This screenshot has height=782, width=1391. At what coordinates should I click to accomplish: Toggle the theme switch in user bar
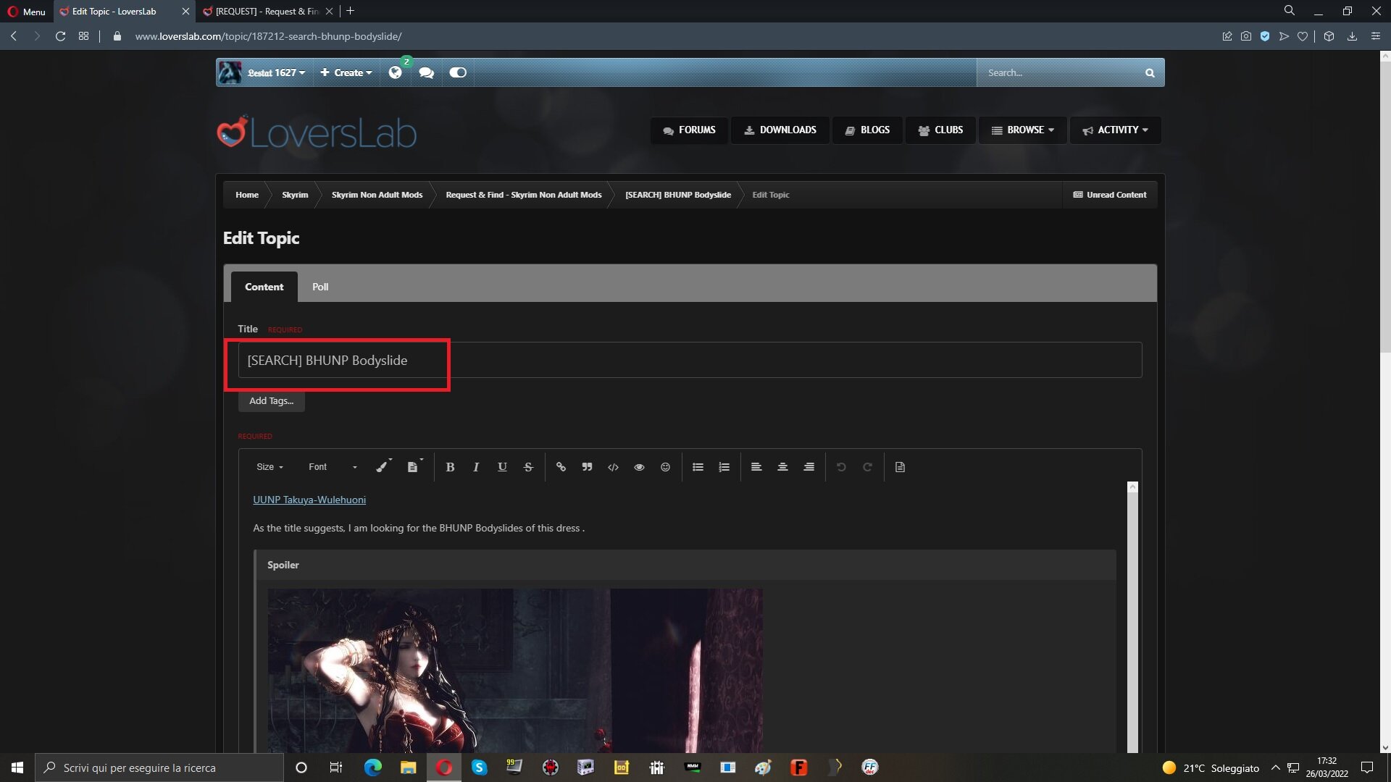[x=458, y=72]
